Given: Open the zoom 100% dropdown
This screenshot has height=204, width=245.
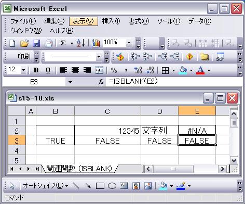Looking at the screenshot, I should coord(129,43).
